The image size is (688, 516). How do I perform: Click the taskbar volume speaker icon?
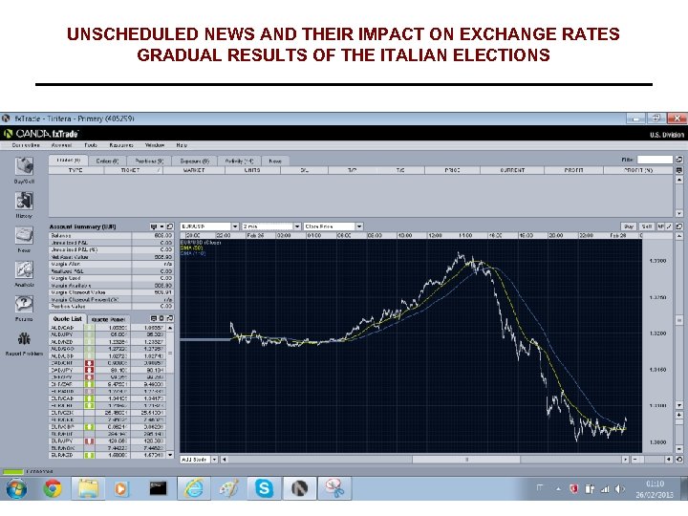coord(619,489)
